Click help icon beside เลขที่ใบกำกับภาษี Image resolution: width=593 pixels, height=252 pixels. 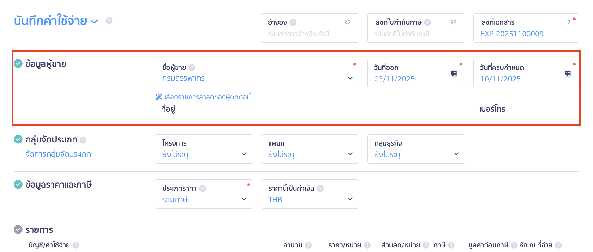click(428, 22)
